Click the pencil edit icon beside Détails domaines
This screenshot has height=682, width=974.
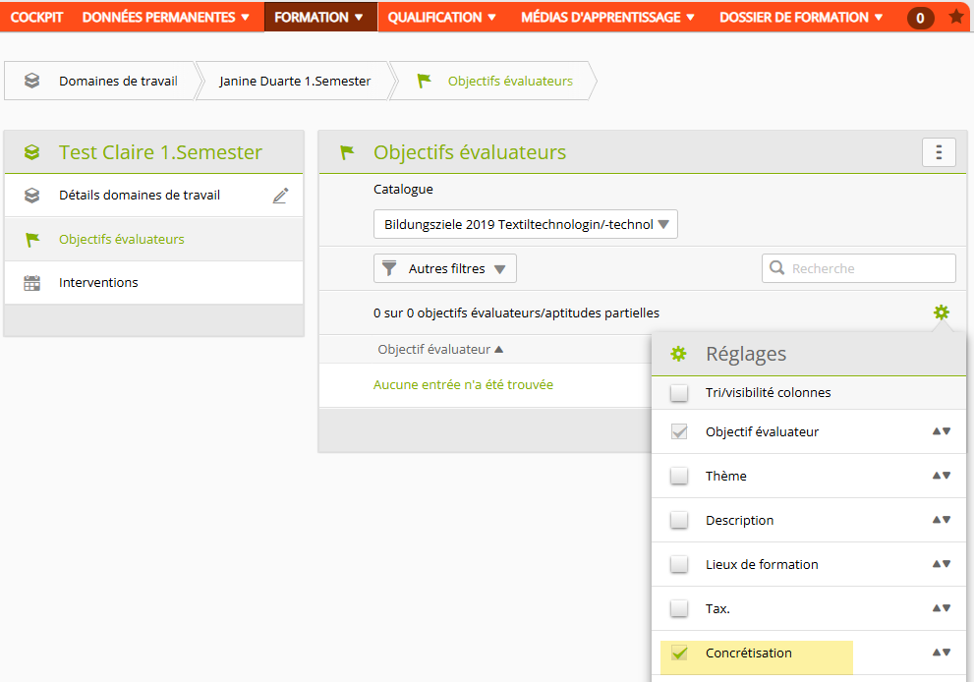click(280, 196)
